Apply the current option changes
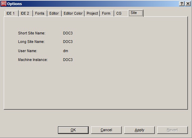 click(x=139, y=130)
